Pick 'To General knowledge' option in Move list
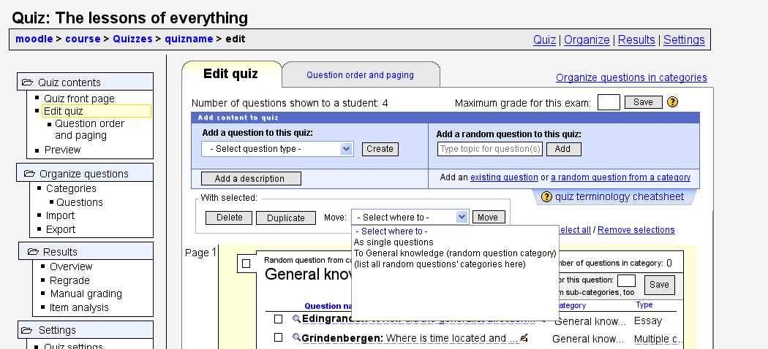The width and height of the screenshot is (768, 349). click(455, 253)
